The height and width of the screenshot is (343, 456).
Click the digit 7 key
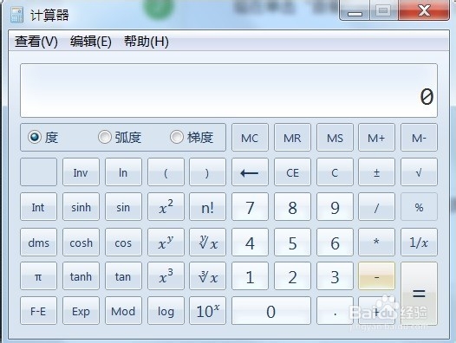pos(250,207)
